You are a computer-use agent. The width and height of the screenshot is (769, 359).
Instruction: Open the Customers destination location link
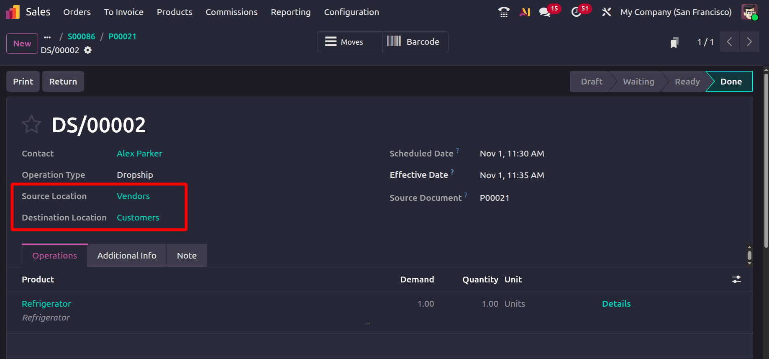pyautogui.click(x=138, y=218)
